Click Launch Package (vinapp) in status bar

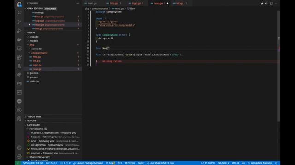click(x=88, y=163)
